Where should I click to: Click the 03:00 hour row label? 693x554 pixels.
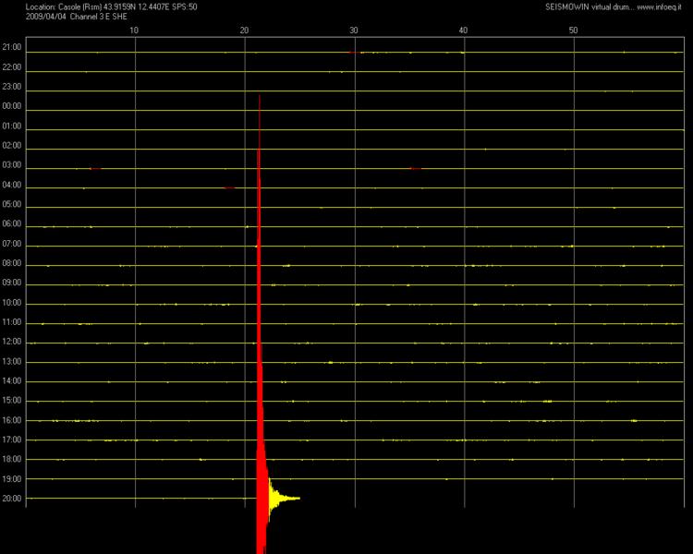coord(12,165)
